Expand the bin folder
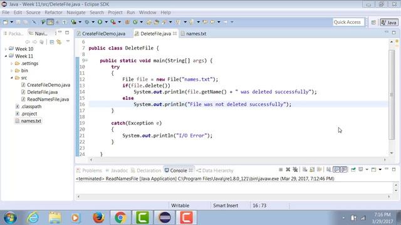401x225 pixels. click(x=11, y=71)
